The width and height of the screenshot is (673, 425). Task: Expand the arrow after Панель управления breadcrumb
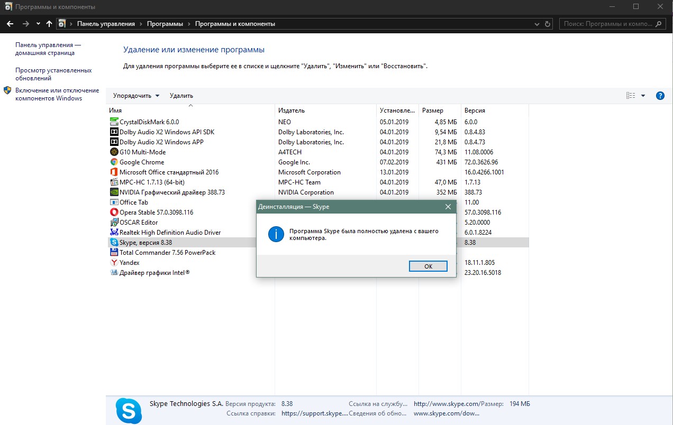(141, 24)
